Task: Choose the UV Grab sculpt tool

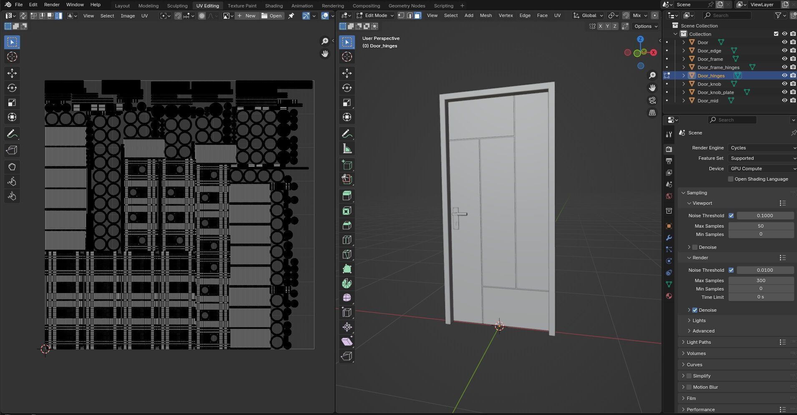Action: pyautogui.click(x=12, y=167)
